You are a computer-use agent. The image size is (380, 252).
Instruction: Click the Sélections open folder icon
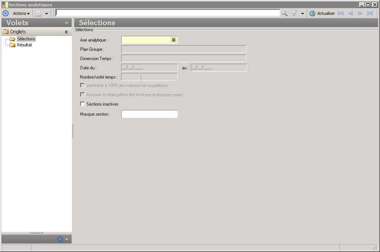(x=12, y=39)
